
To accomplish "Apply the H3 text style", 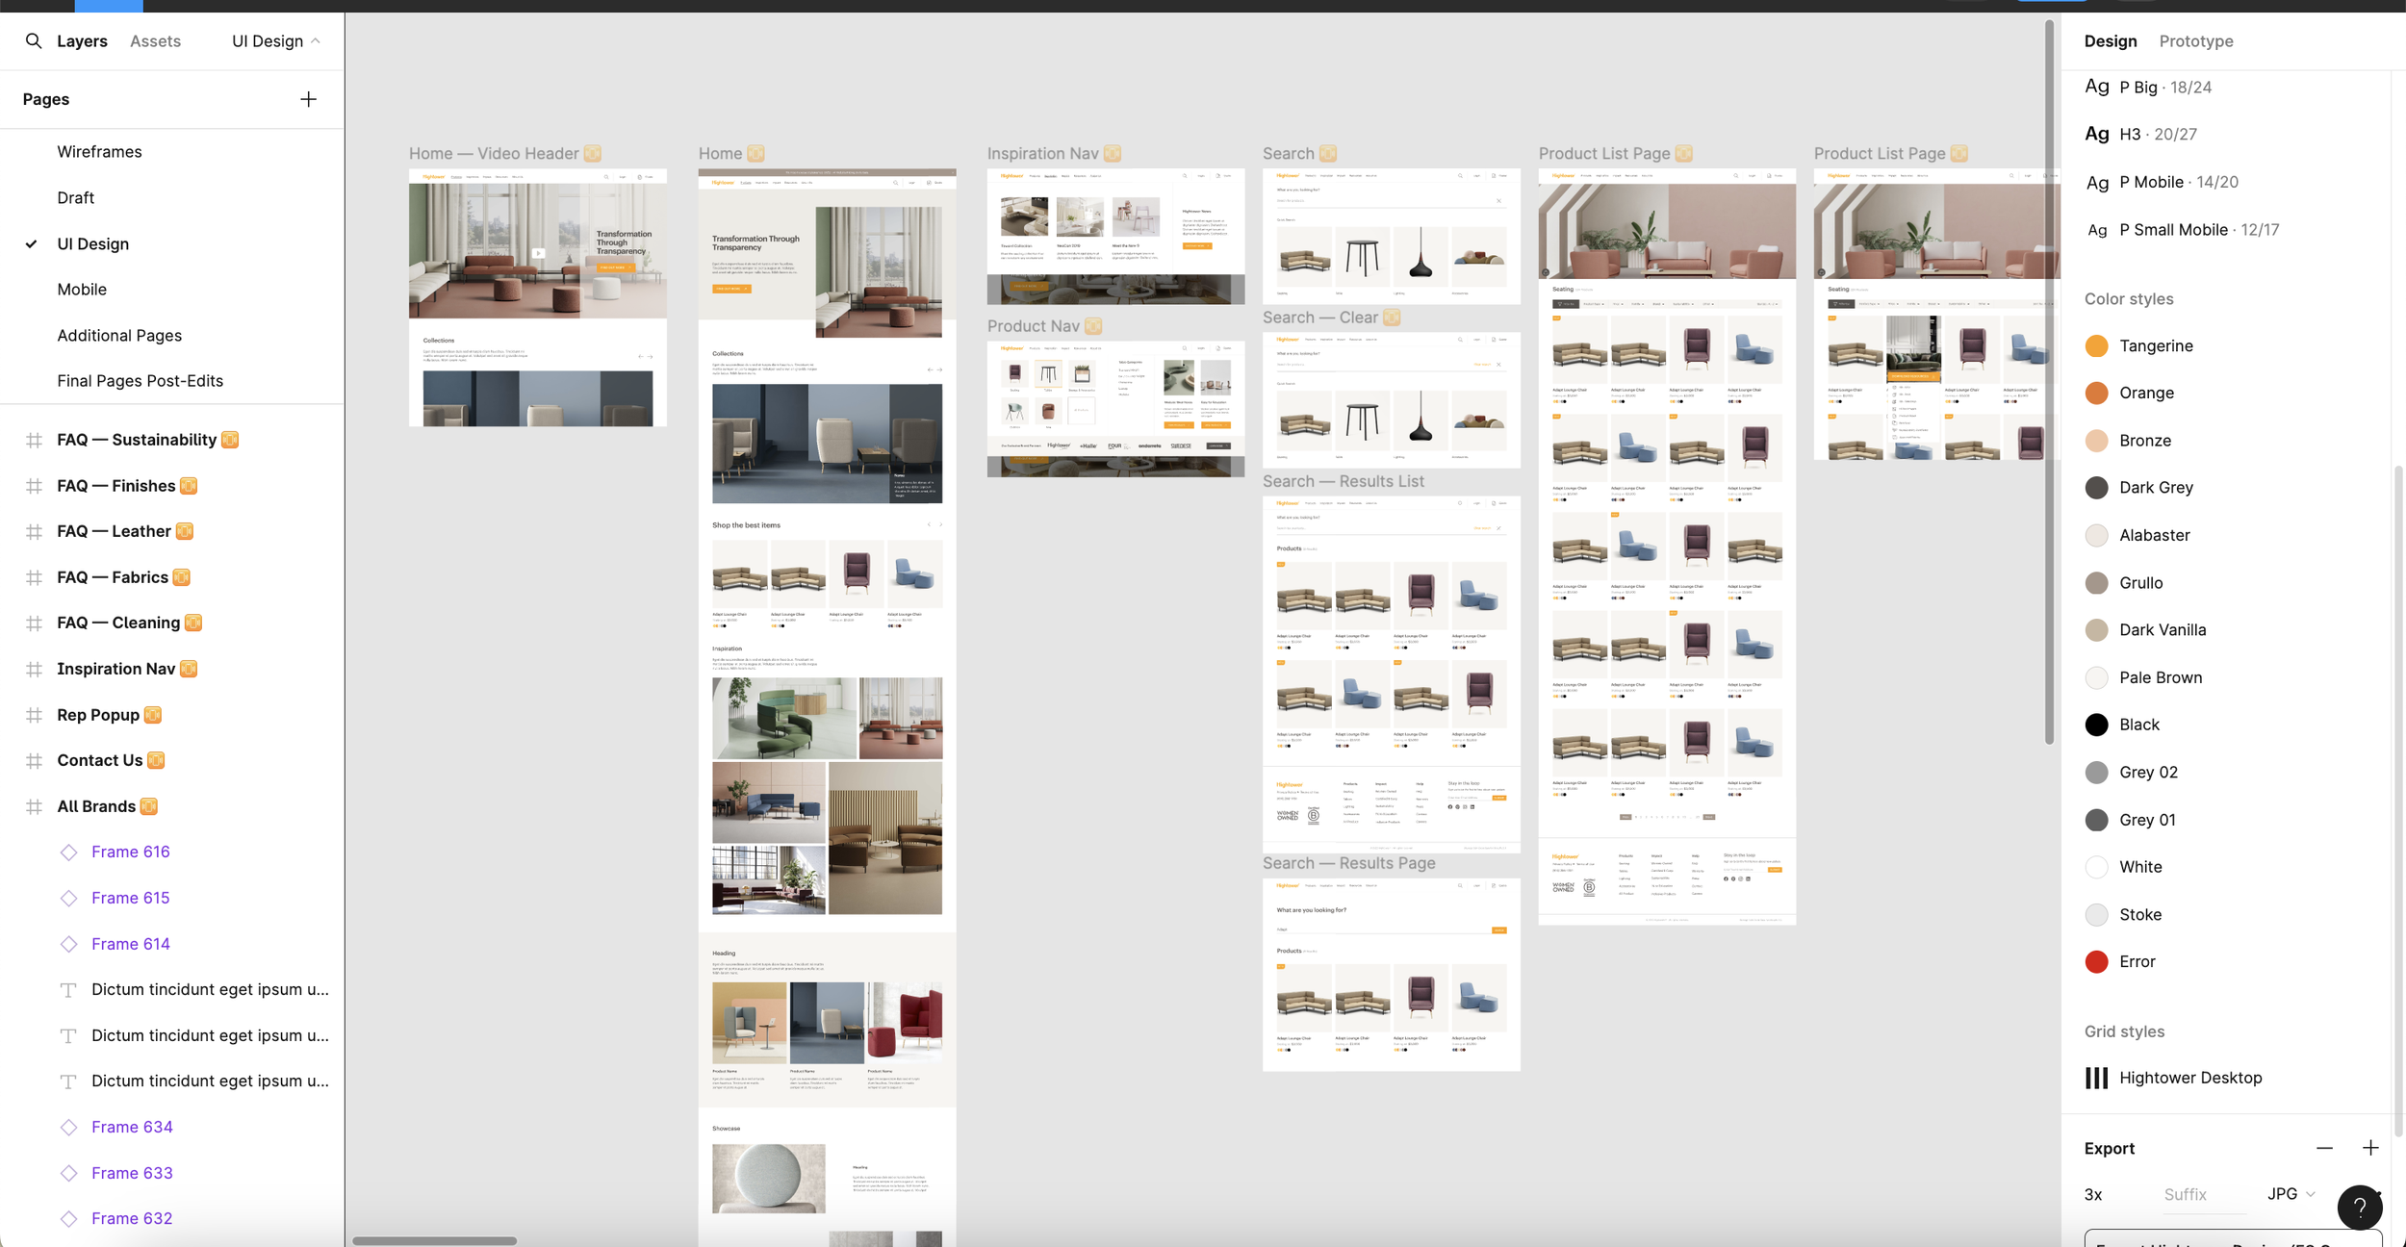I will point(2158,134).
